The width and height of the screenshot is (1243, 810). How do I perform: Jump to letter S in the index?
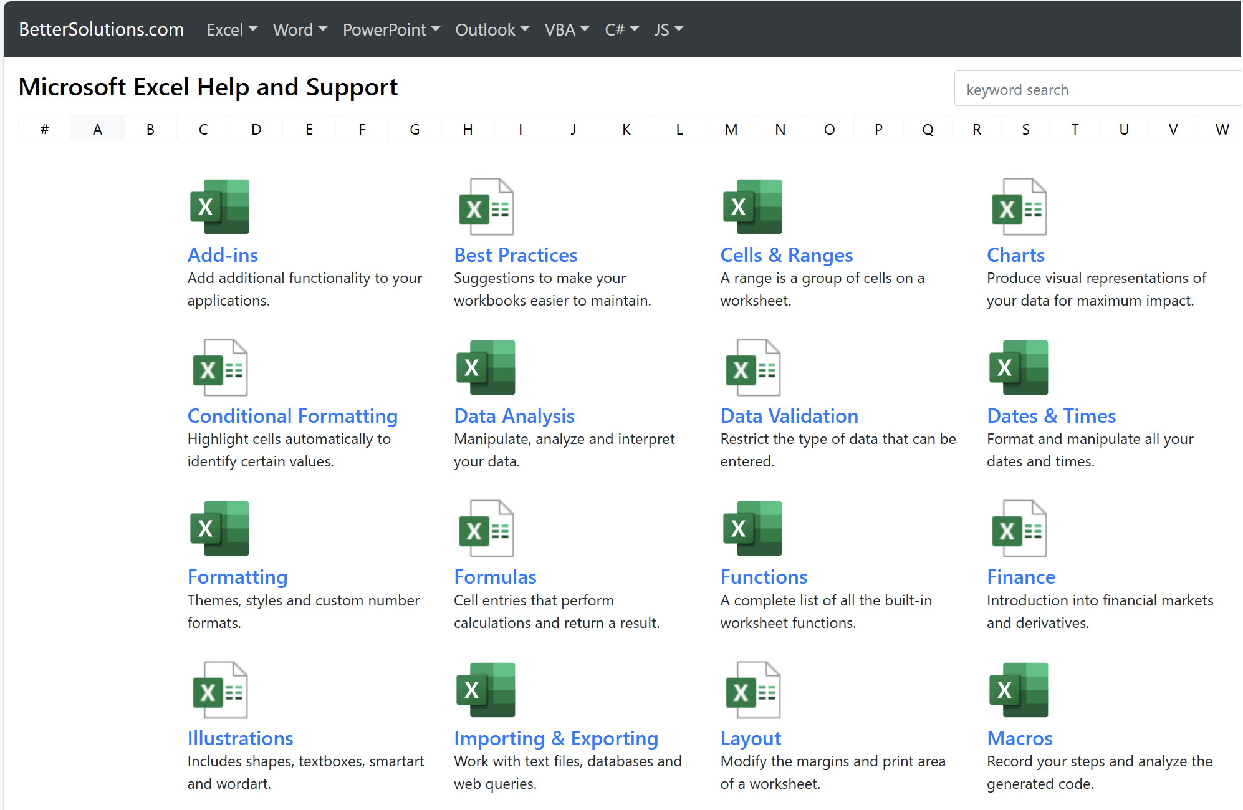tap(1025, 129)
